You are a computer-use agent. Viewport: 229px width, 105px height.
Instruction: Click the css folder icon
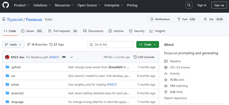tap(7, 76)
